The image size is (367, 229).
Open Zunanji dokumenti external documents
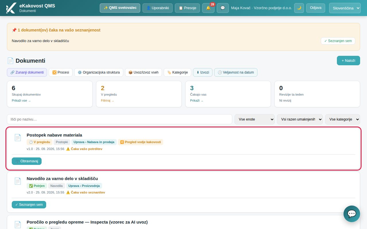click(x=27, y=72)
